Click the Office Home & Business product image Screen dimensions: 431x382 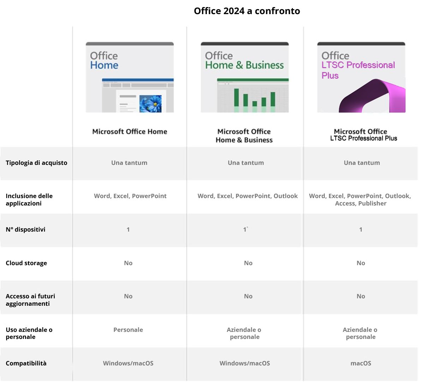click(x=245, y=77)
